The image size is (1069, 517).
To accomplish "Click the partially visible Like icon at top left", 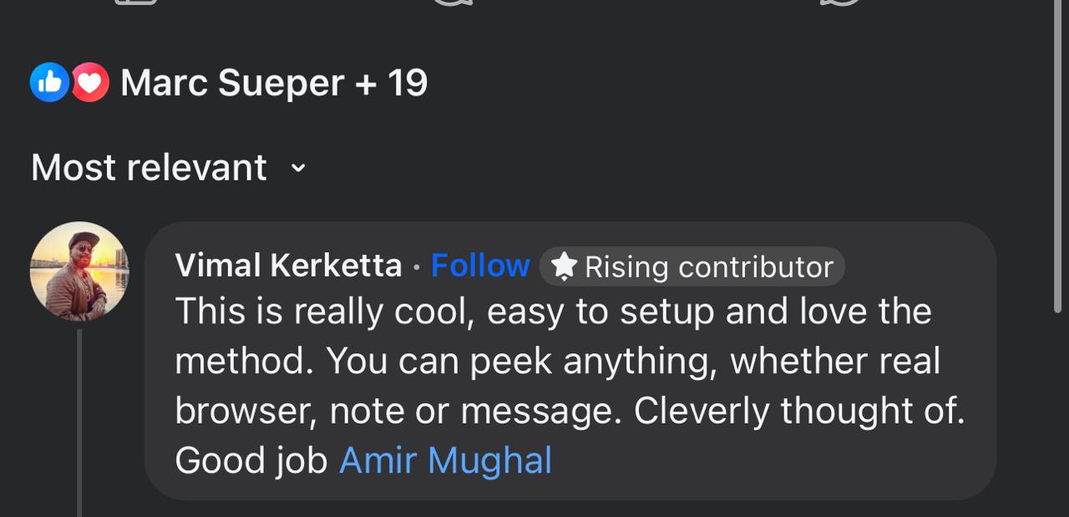I will point(135,3).
